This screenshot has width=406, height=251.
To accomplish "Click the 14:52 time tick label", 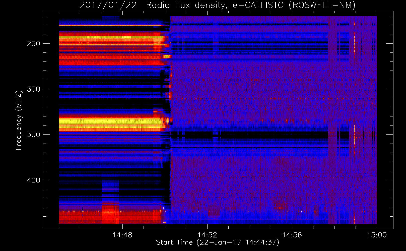I will (x=207, y=235).
